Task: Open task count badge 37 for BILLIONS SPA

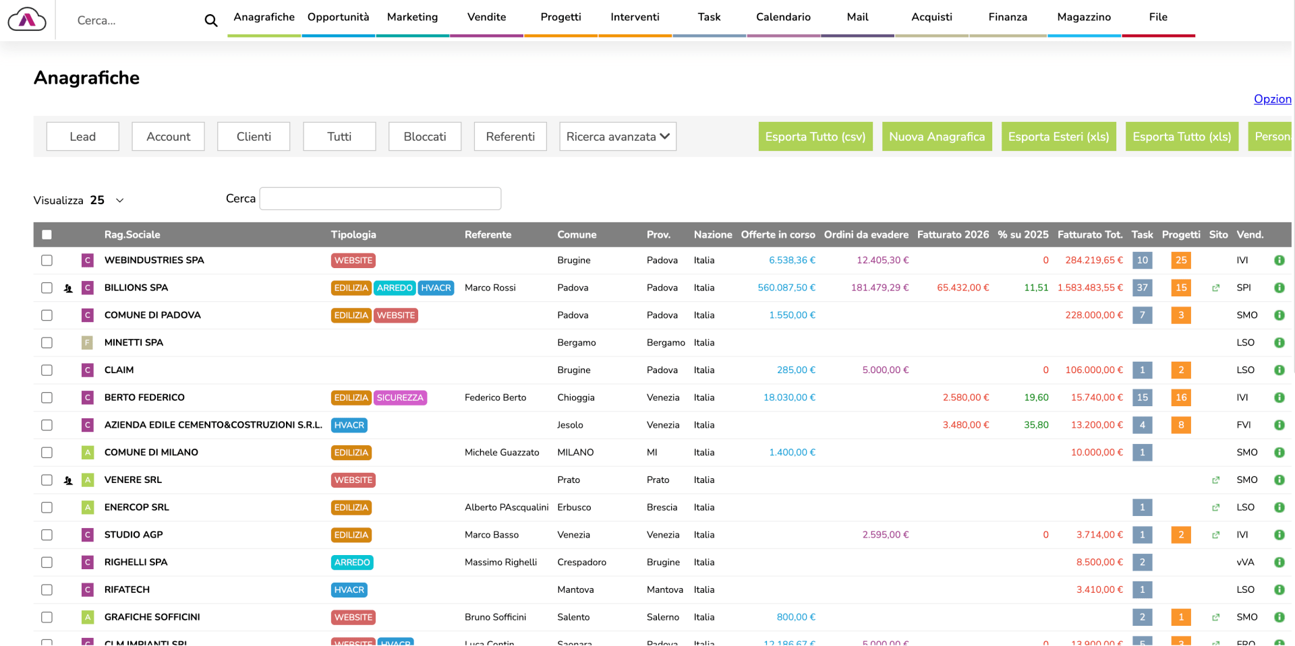Action: (1142, 288)
